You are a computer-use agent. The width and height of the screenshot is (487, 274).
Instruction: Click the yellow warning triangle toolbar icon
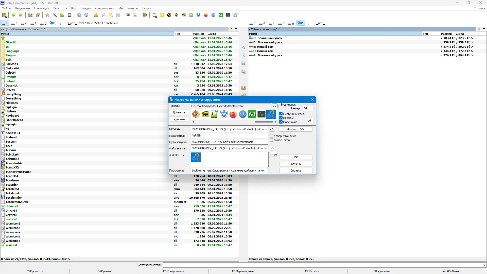click(96, 15)
